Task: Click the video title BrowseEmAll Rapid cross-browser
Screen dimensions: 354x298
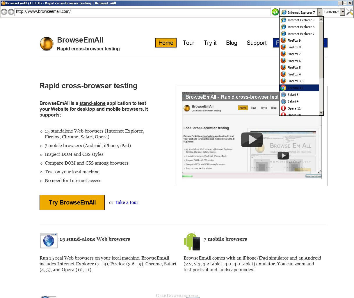Action: point(232,97)
